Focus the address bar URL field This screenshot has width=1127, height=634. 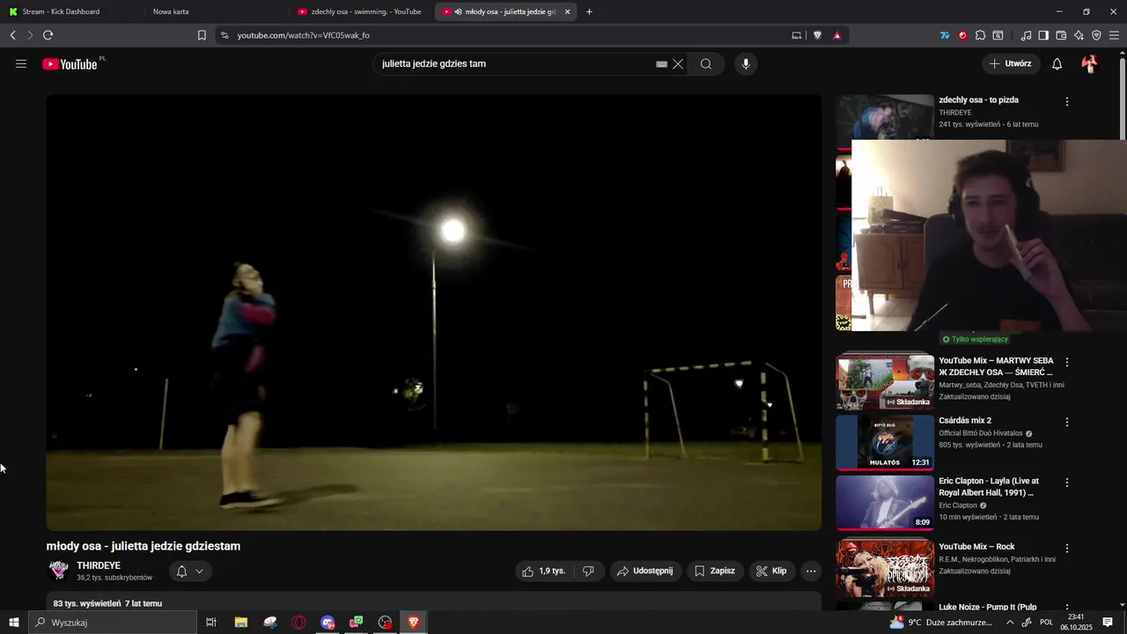[506, 35]
